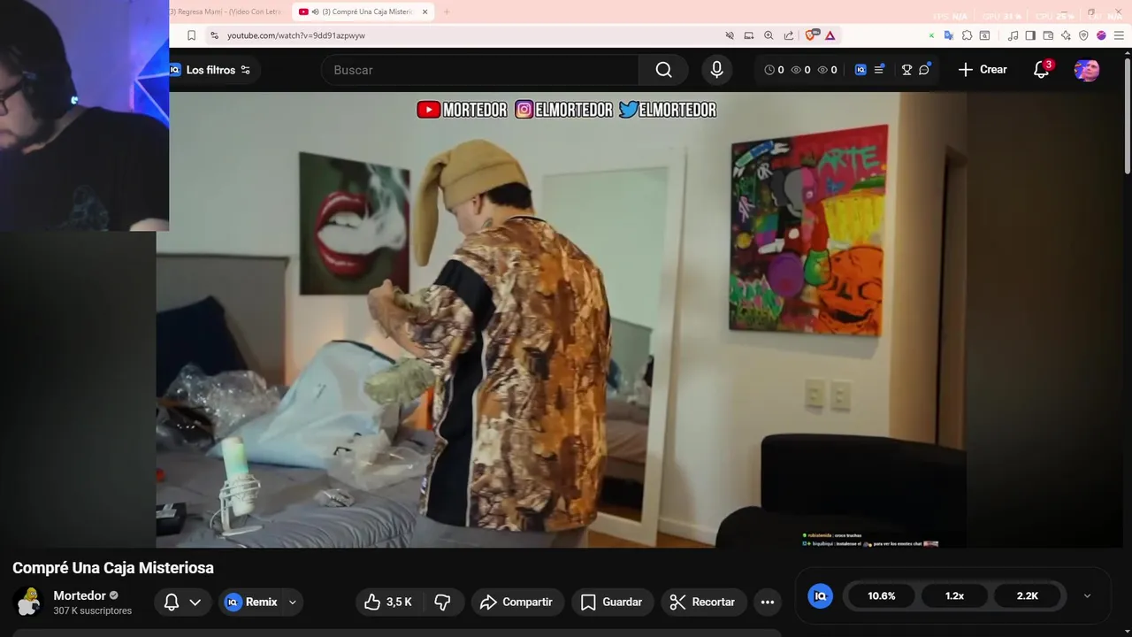Open the extensions puzzle icon
This screenshot has width=1132, height=637.
(x=968, y=35)
